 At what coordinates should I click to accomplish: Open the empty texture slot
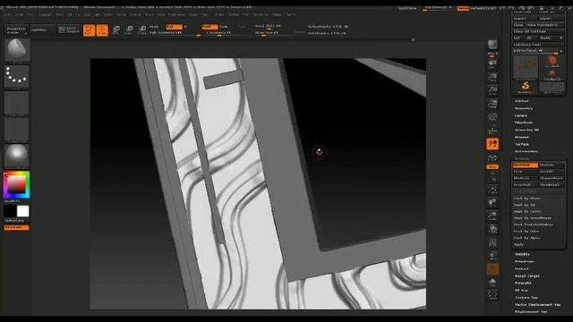coord(16,129)
